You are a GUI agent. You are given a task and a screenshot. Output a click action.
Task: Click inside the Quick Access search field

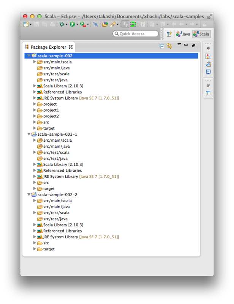click(x=136, y=33)
